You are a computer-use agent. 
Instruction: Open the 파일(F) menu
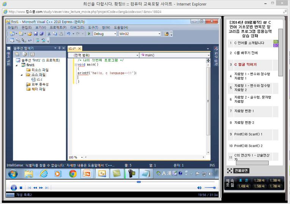click(13, 27)
